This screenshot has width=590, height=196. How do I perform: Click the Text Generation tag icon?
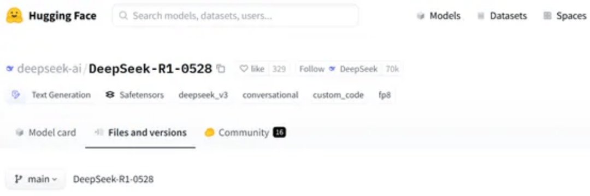tap(15, 95)
